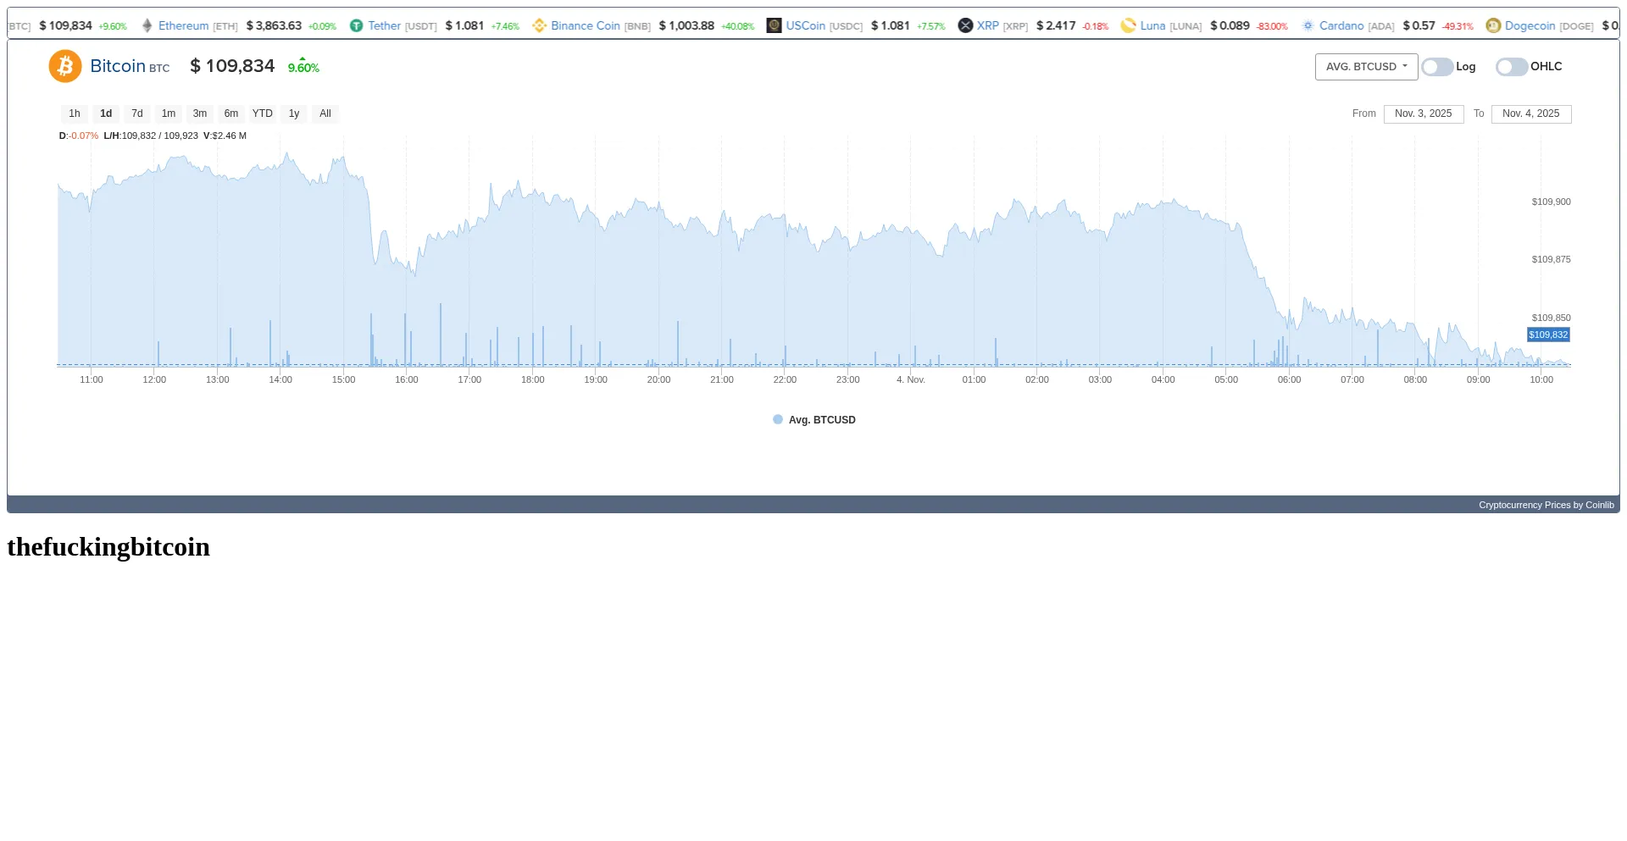
Task: Click the Binance Coin icon in ticker
Action: coord(539,26)
